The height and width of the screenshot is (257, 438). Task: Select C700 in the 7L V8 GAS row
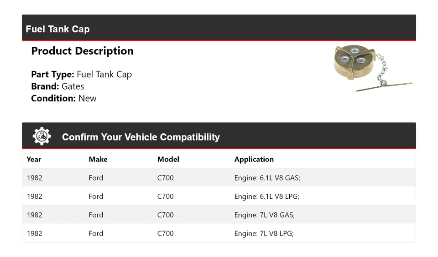click(165, 215)
